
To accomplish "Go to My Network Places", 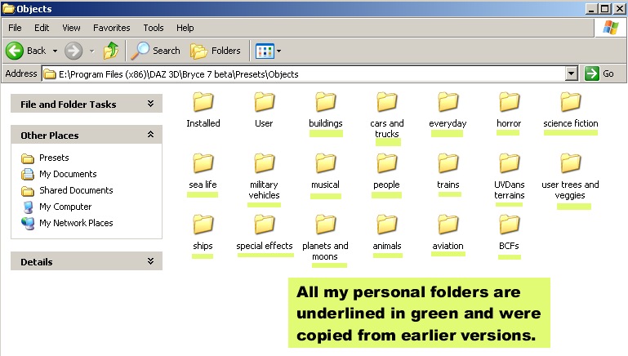I will click(x=76, y=223).
